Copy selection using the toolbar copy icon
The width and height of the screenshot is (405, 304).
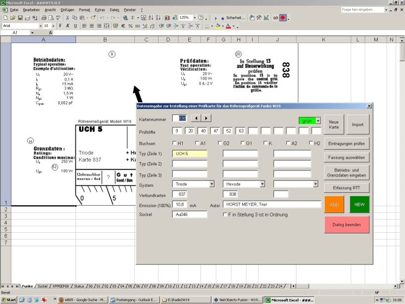[75, 18]
